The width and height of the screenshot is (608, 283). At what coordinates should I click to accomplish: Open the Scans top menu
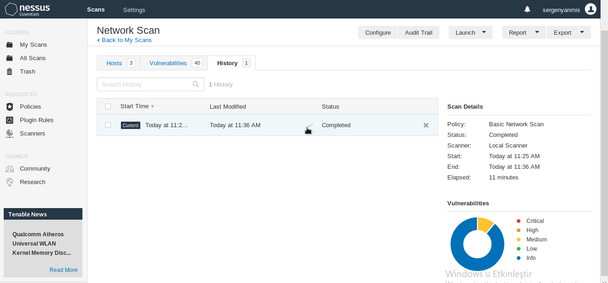point(96,10)
